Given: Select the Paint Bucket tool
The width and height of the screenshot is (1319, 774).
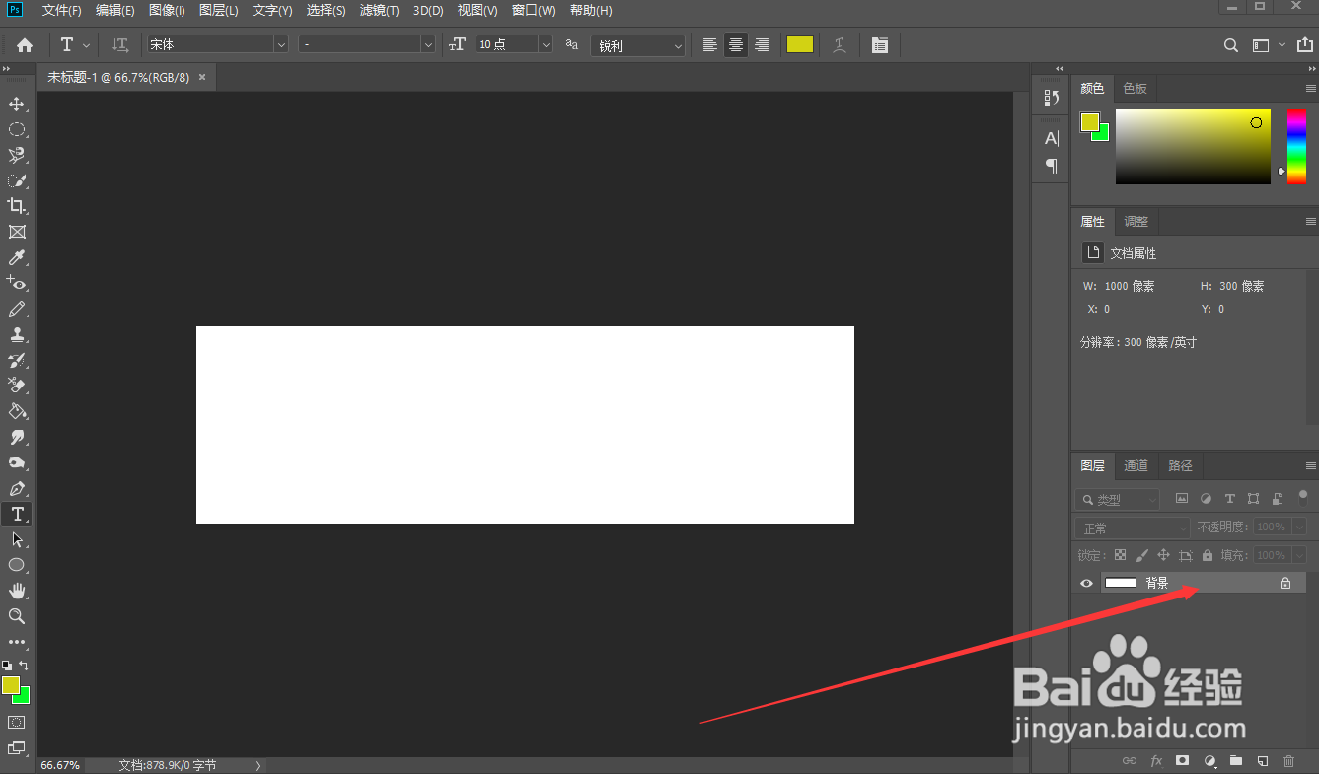Looking at the screenshot, I should pos(17,411).
